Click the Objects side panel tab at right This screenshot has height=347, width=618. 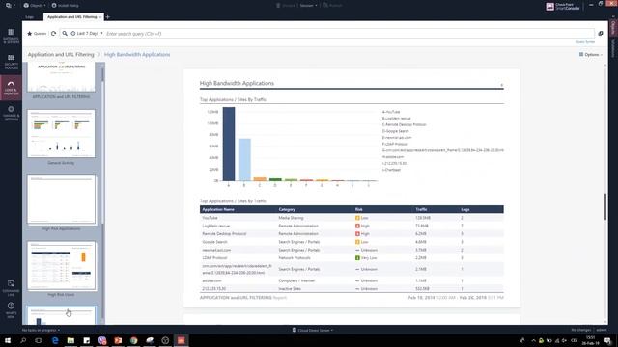click(x=613, y=28)
